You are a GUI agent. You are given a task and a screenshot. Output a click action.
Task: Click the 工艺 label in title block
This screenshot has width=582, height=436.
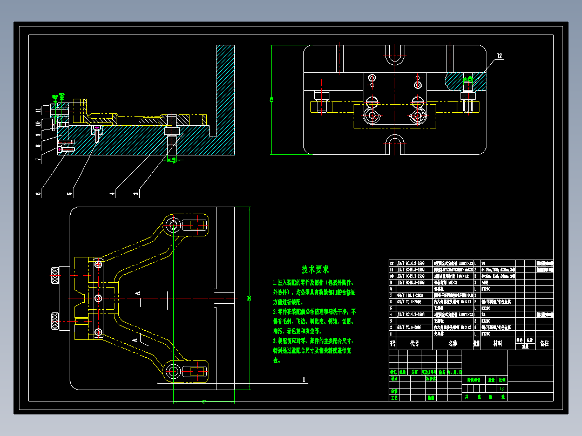pyautogui.click(x=394, y=397)
